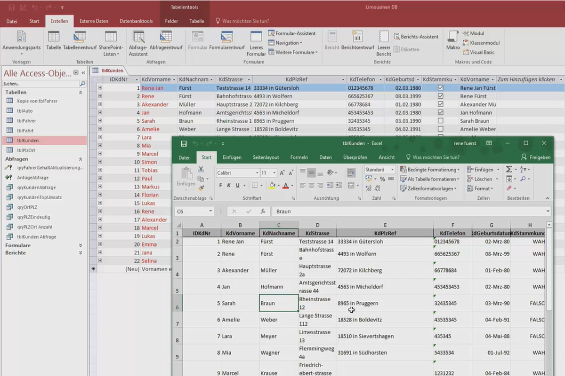This screenshot has width=565, height=376.
Task: Check KdStammku checkbox for Amelie Weber row
Action: pos(440,129)
